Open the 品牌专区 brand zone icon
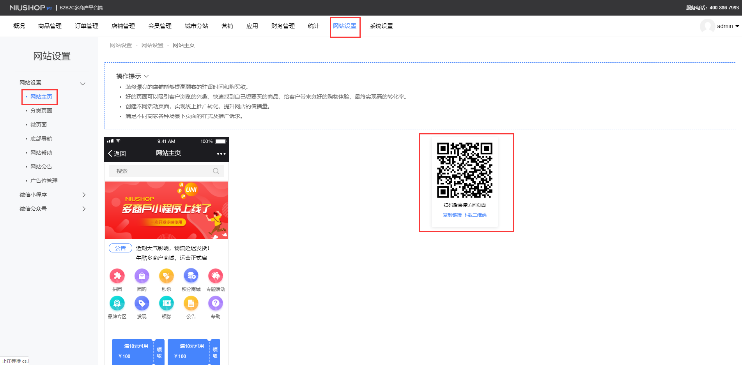 117,303
